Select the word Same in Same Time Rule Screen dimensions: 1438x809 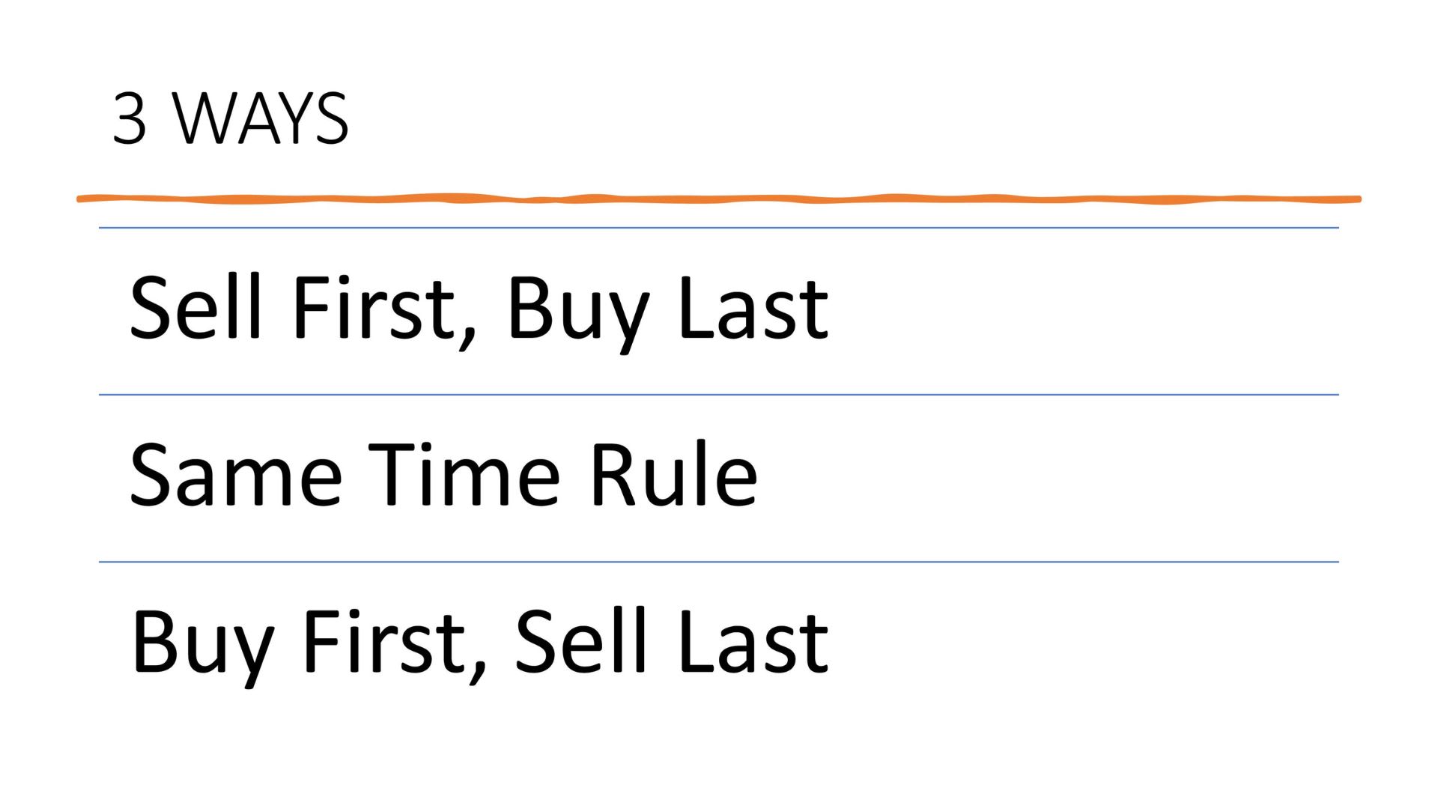236,474
